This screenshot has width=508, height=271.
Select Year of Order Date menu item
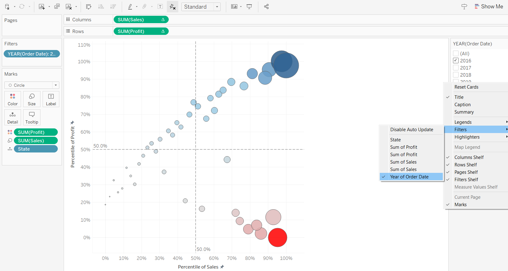(x=409, y=177)
